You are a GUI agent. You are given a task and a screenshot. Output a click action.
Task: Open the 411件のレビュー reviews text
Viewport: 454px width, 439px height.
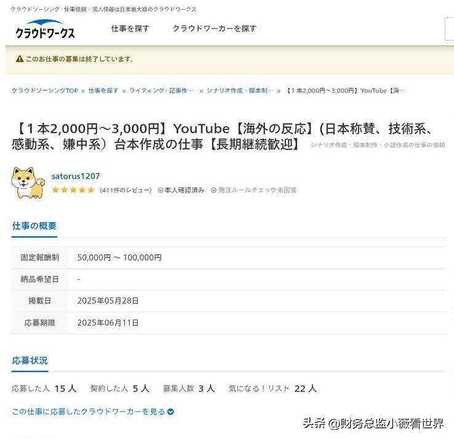(125, 190)
